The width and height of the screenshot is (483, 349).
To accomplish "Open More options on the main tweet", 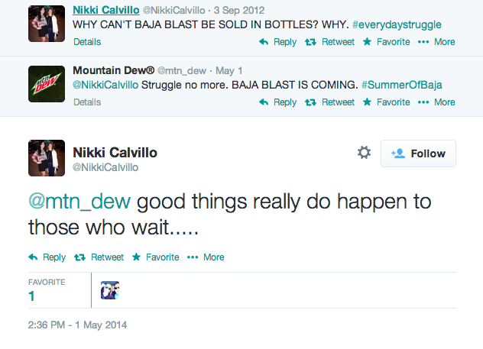I will (206, 257).
